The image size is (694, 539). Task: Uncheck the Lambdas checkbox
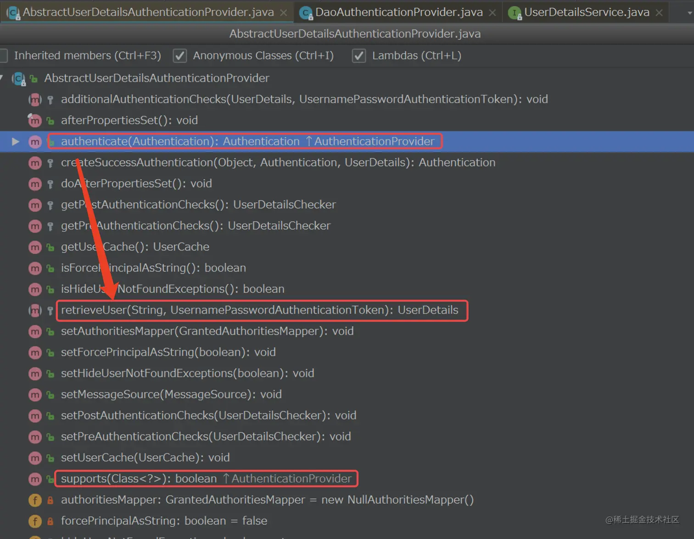coord(358,55)
